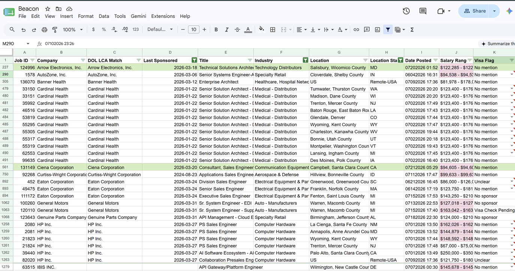Viewport: 515px width, 271px height.
Task: Toggle the filter button in toolbar
Action: point(388,30)
